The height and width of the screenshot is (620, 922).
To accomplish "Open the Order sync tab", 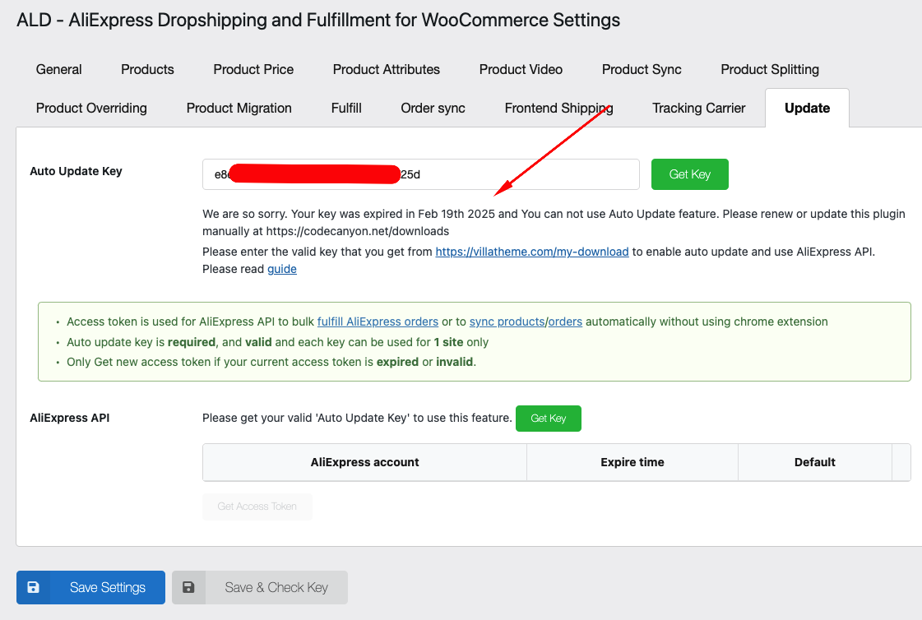I will pos(433,109).
